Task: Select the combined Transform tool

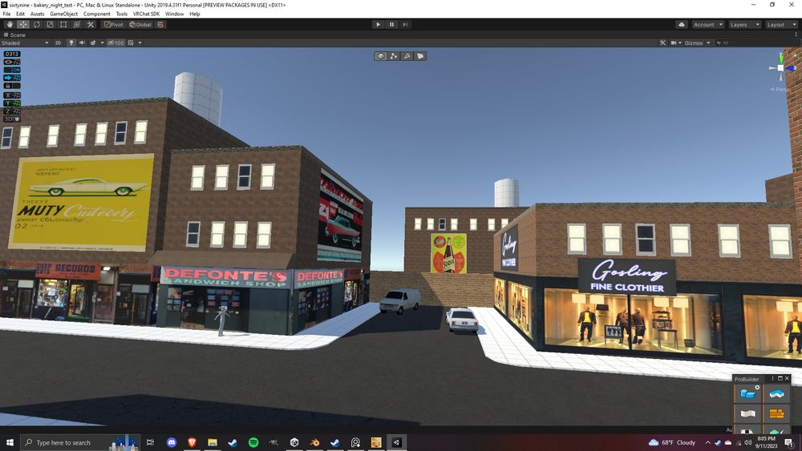Action: point(77,25)
